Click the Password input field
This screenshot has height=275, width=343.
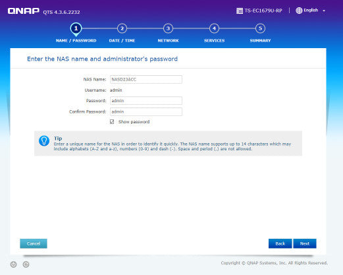click(146, 101)
